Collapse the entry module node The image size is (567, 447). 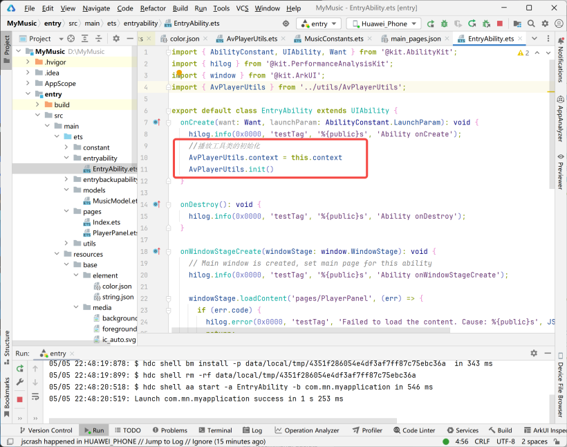click(x=28, y=93)
